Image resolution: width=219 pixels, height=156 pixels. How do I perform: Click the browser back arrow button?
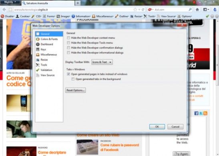click(x=4, y=10)
